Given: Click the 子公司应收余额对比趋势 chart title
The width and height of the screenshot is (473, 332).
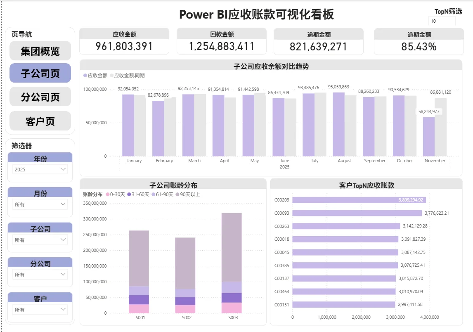Looking at the screenshot, I should (x=271, y=66).
